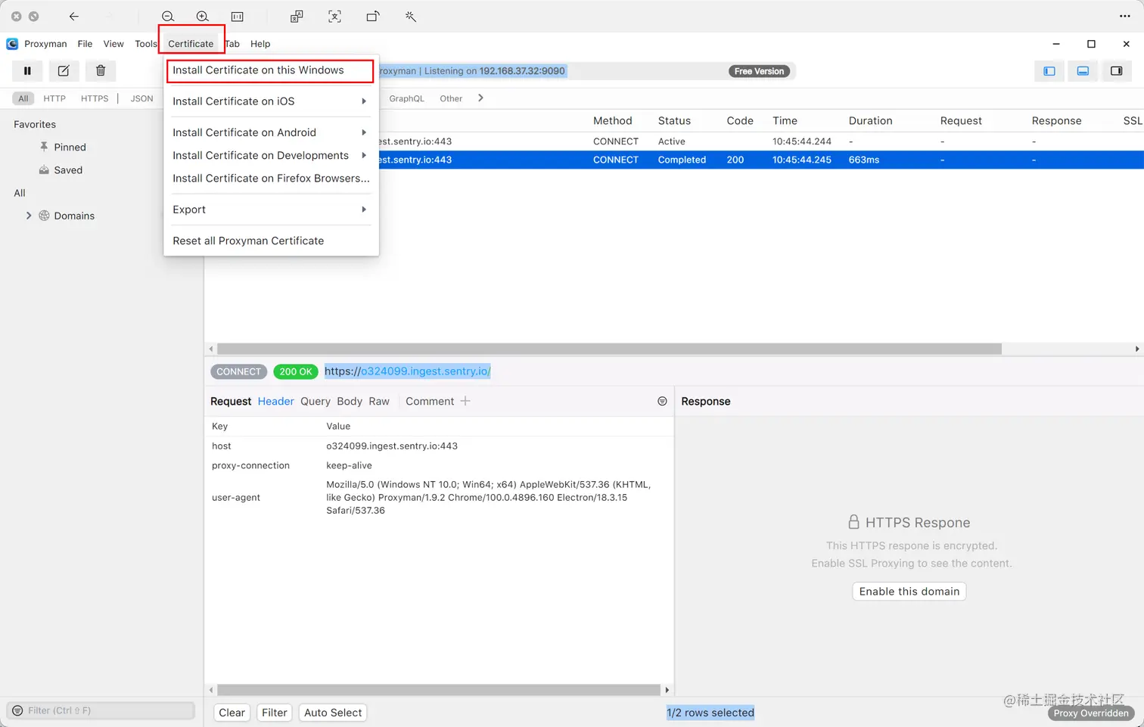Open the Tools menu

145,44
